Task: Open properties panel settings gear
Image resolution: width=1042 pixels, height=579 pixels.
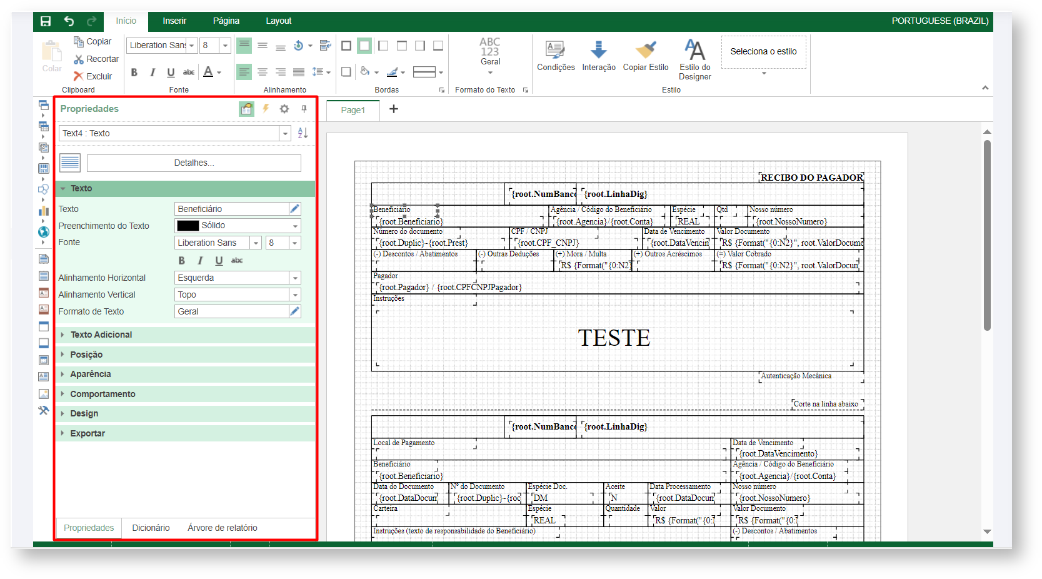Action: [x=284, y=109]
